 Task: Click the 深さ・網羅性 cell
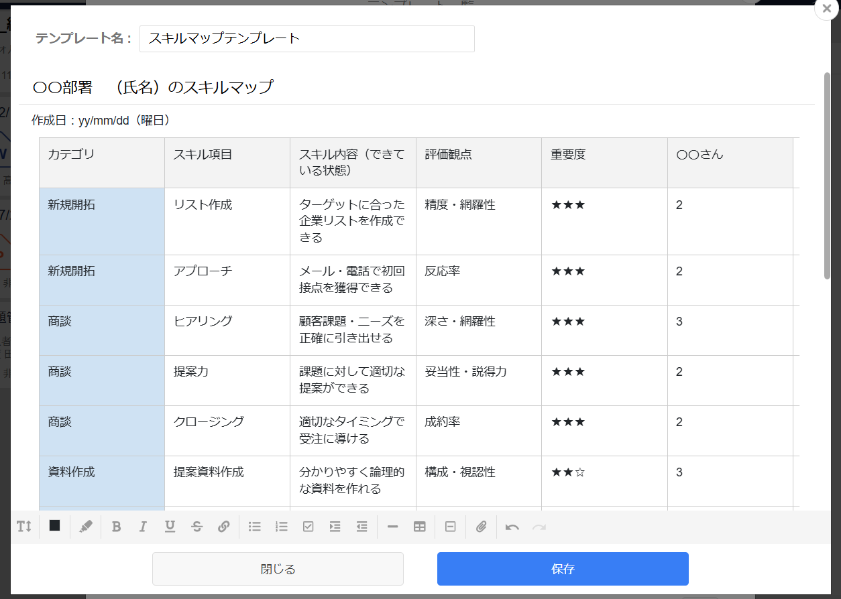click(479, 330)
